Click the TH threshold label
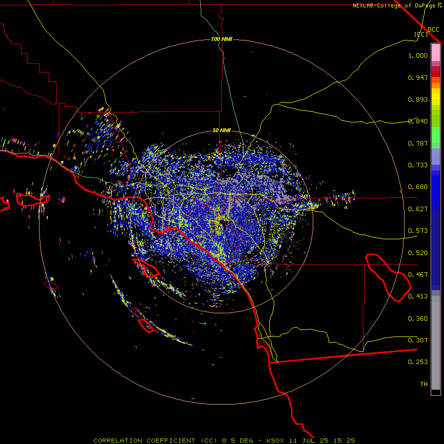This screenshot has width=444, height=444. coord(424,384)
